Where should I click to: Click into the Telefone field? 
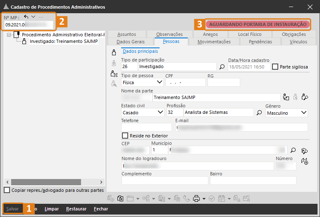click(146, 127)
